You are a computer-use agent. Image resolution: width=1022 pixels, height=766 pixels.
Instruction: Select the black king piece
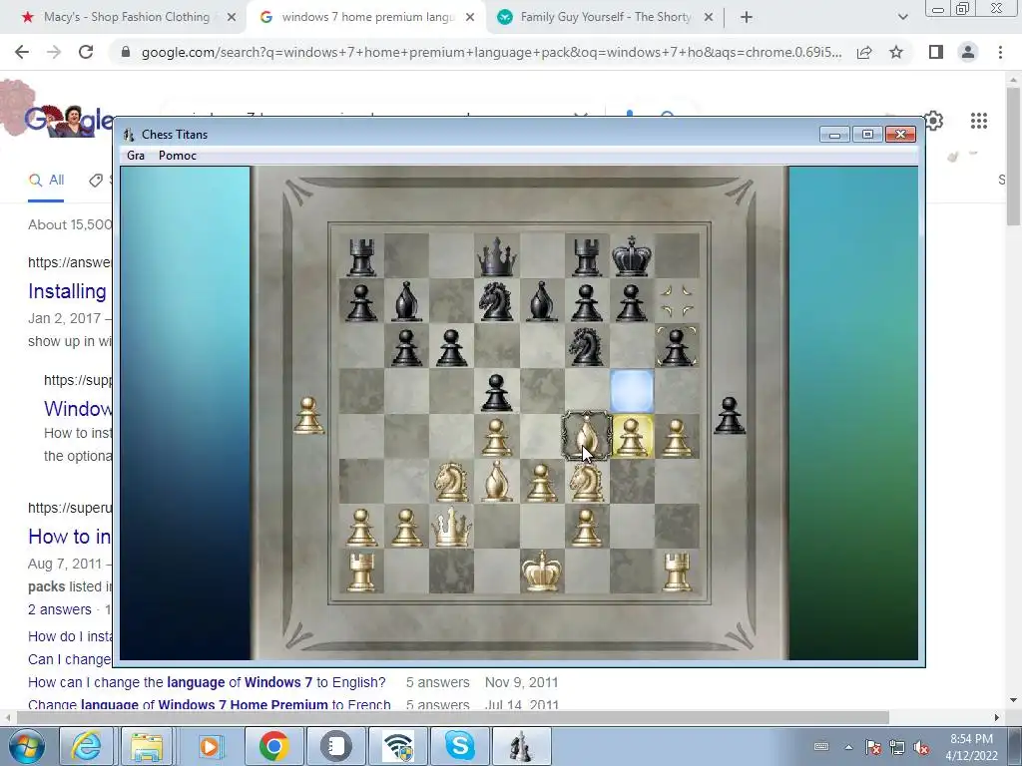[632, 256]
